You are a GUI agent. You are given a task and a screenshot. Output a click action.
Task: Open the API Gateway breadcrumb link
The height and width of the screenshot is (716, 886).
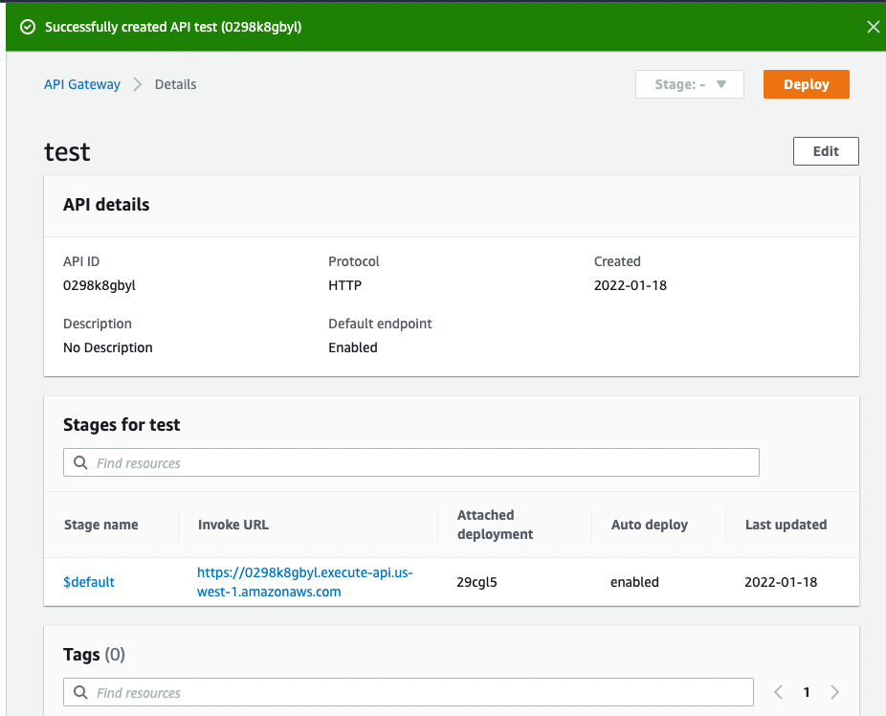(81, 84)
